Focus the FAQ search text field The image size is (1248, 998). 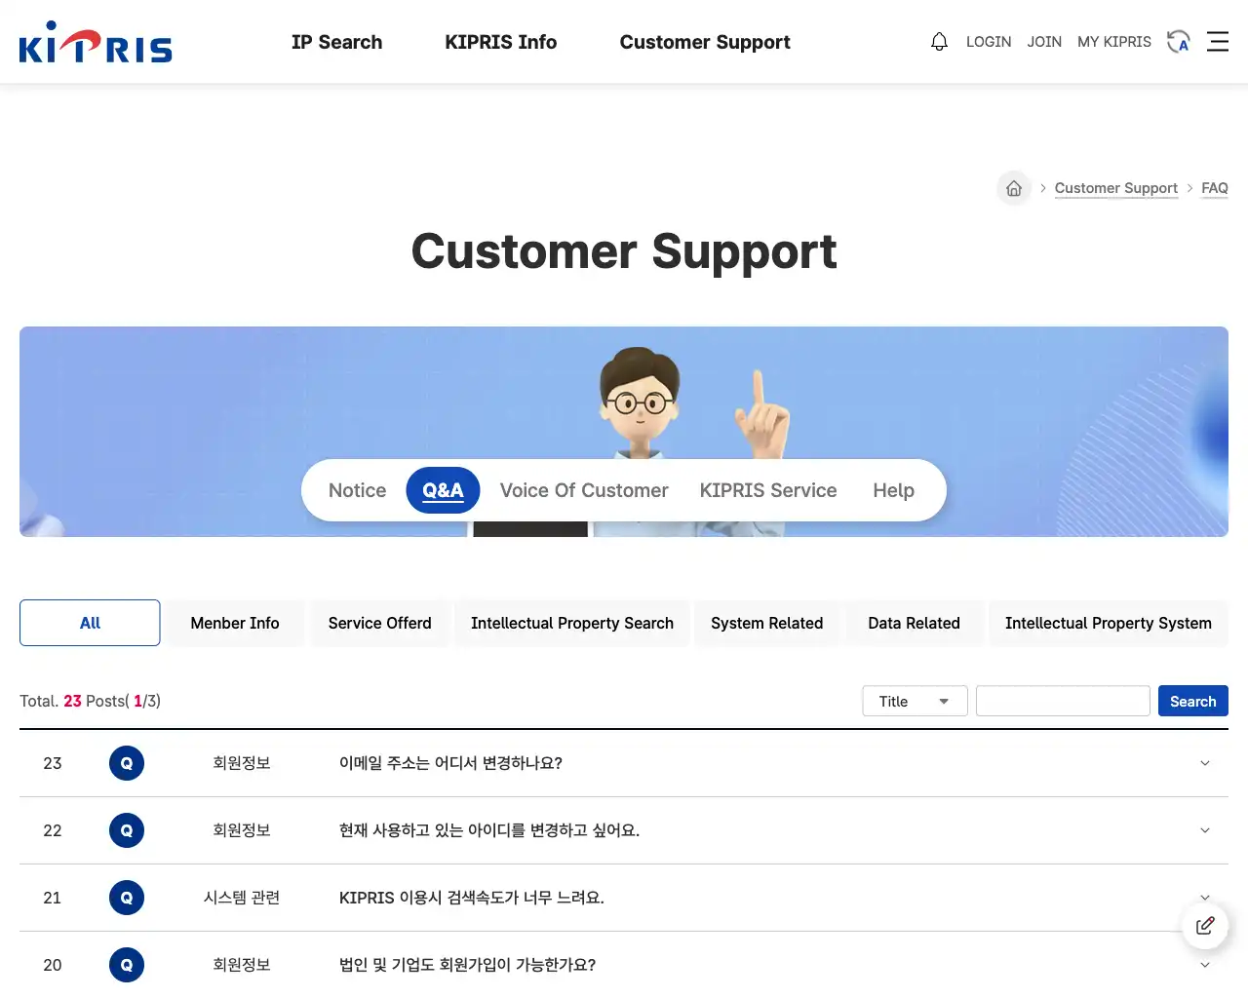1063,702
